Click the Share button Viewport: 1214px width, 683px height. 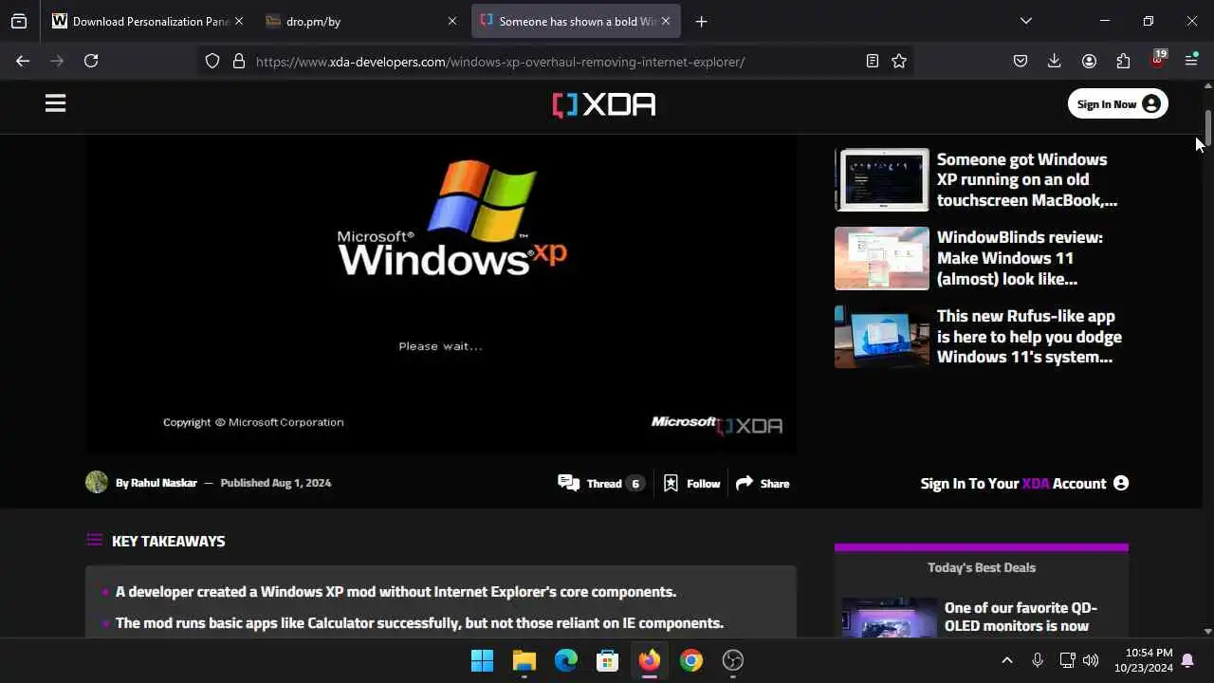(x=763, y=483)
